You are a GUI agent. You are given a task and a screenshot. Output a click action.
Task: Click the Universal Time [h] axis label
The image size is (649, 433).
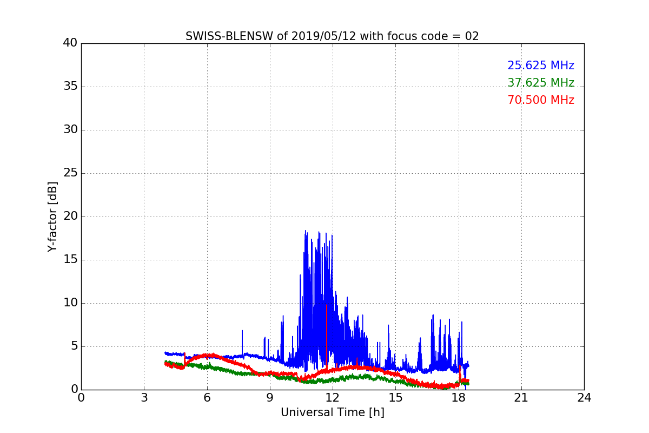pos(332,412)
